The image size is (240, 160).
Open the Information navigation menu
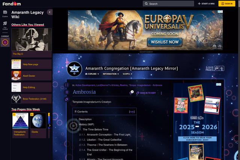(x=111, y=74)
